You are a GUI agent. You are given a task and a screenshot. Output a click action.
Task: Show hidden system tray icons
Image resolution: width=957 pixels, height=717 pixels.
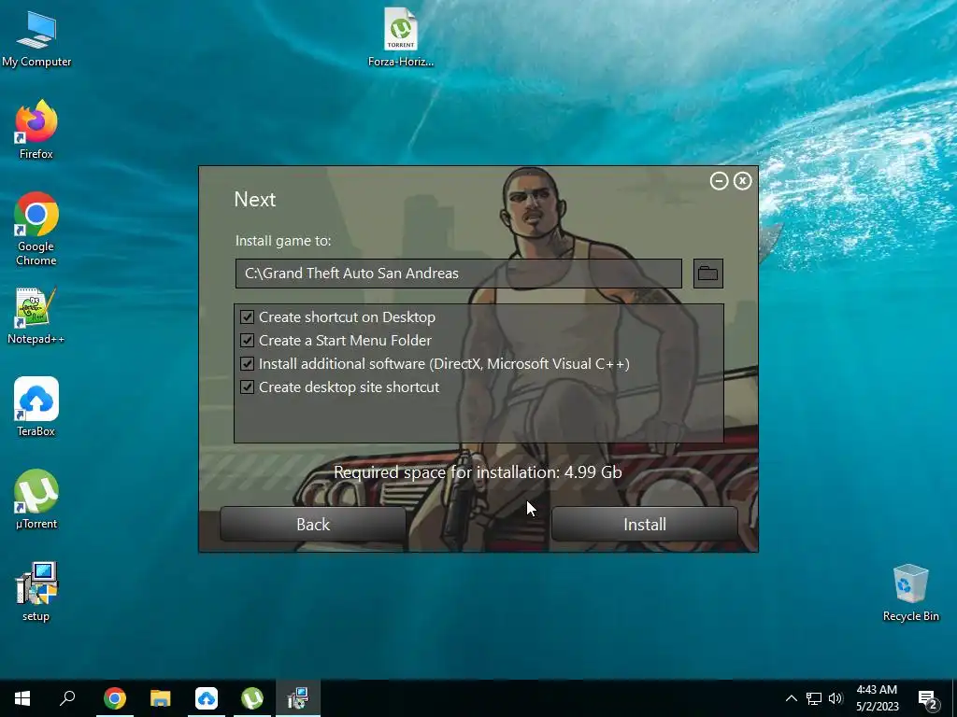click(791, 698)
